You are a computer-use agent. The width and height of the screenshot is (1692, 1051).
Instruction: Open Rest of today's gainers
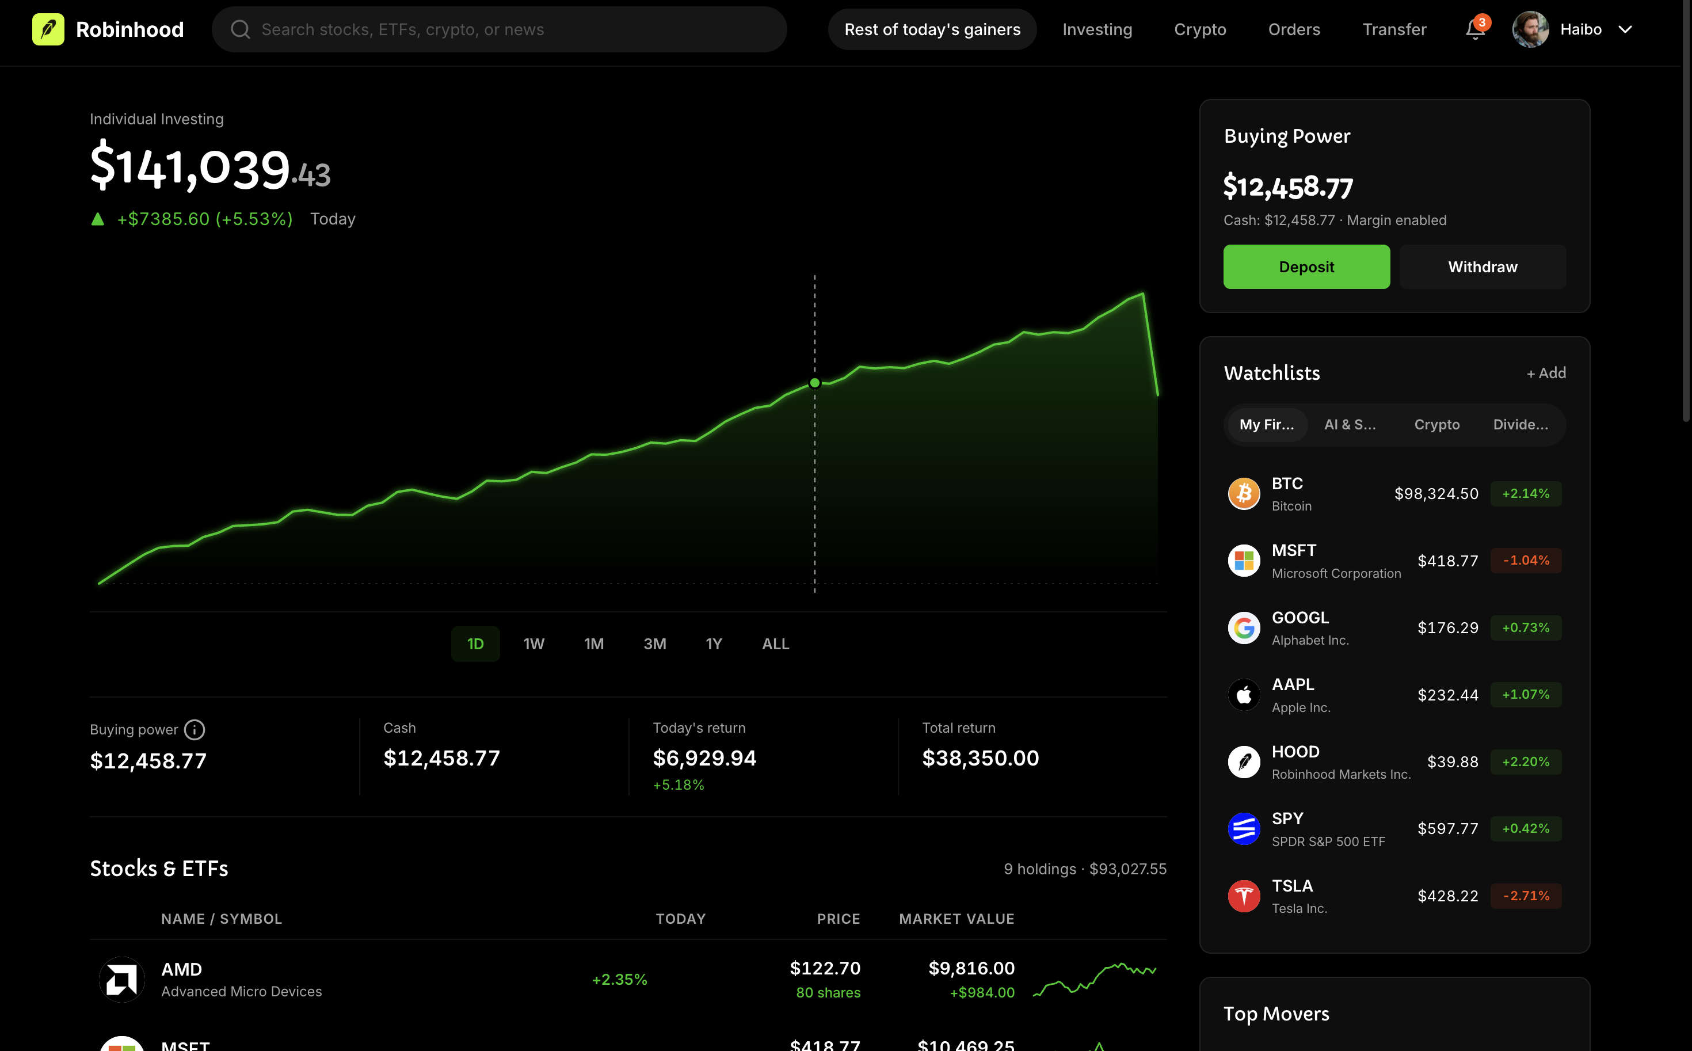tap(932, 29)
